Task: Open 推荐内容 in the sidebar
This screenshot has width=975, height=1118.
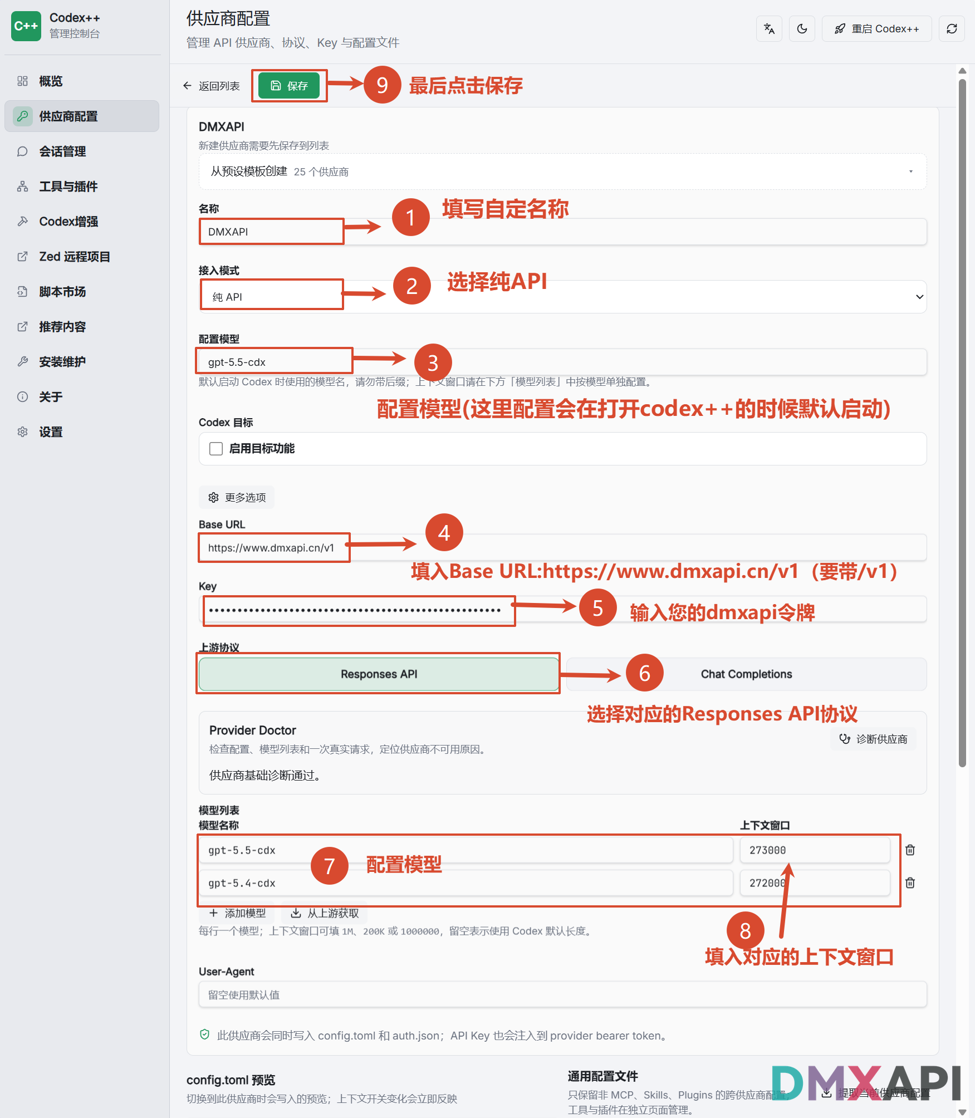Action: (82, 327)
